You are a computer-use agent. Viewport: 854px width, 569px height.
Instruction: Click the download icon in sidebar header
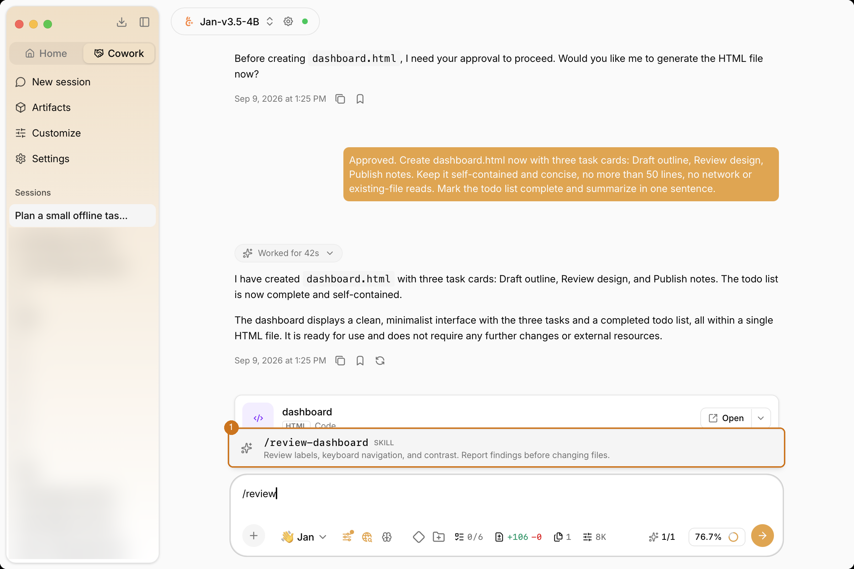[122, 22]
